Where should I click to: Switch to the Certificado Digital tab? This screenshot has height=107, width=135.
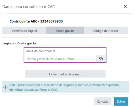point(24,30)
